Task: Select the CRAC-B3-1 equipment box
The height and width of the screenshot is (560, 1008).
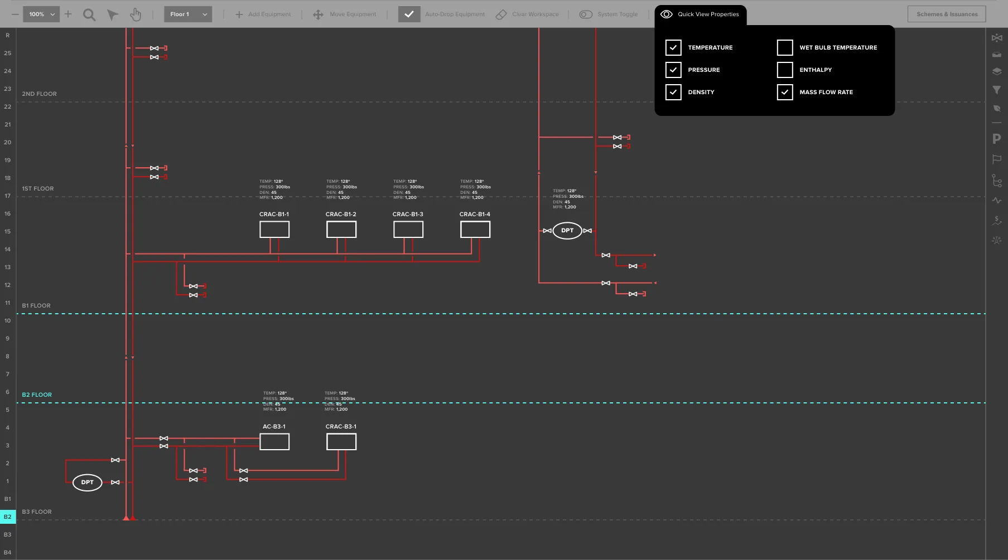Action: click(x=341, y=442)
